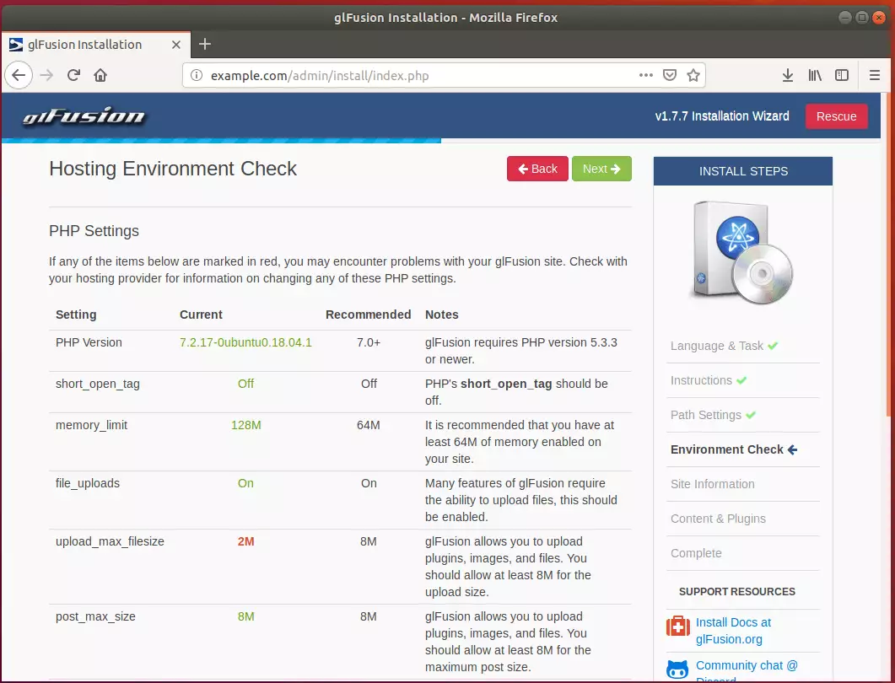Click the PHP Settings subheading
This screenshot has height=683, width=895.
pyautogui.click(x=94, y=231)
